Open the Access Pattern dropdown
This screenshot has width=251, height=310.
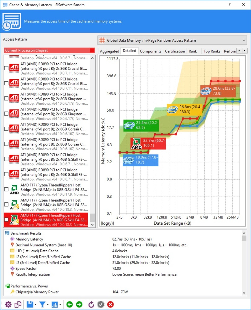[172, 40]
